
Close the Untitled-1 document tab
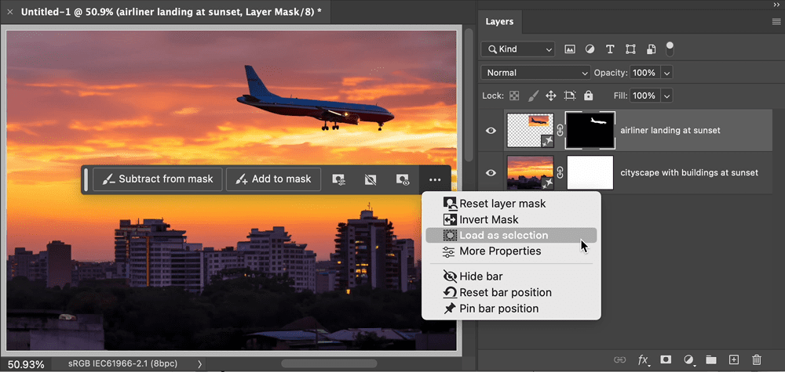tap(10, 12)
